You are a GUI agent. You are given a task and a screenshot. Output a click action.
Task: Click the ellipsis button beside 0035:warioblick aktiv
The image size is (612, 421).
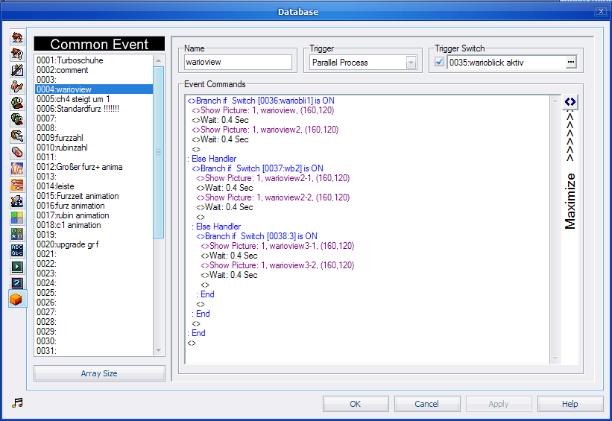click(571, 63)
